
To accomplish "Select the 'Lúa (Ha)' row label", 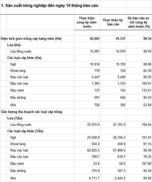I will (14, 45).
